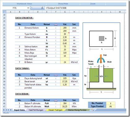130x117 pixels.
Task: Select row 21 header
Action: [4, 25]
